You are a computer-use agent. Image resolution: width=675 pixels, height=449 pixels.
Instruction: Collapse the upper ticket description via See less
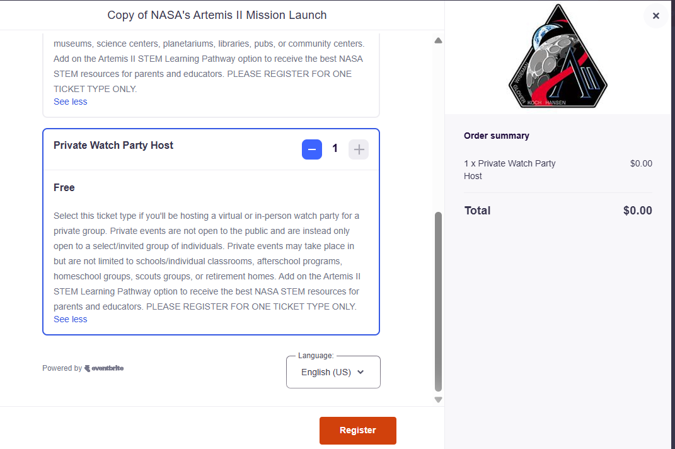click(71, 102)
